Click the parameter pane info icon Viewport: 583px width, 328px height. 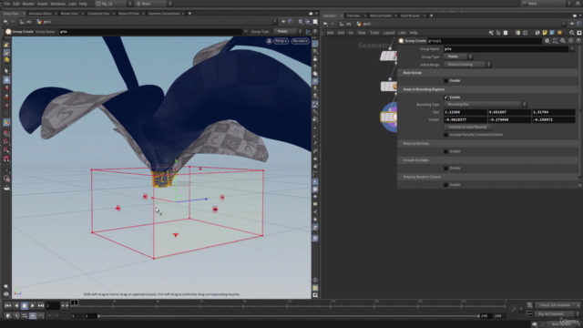coord(571,40)
